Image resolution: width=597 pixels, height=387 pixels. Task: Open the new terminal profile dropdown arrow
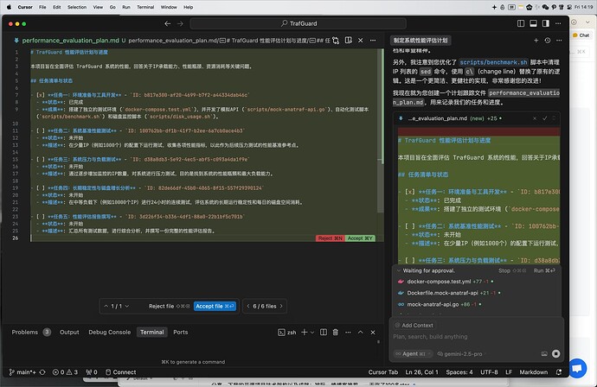coord(312,333)
